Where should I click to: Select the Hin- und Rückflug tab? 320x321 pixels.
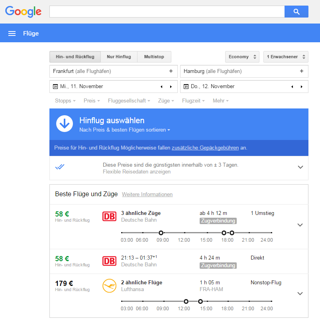(75, 57)
